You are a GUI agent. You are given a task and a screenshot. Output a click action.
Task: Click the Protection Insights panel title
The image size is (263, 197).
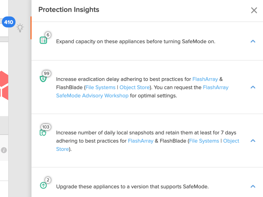pos(69,10)
